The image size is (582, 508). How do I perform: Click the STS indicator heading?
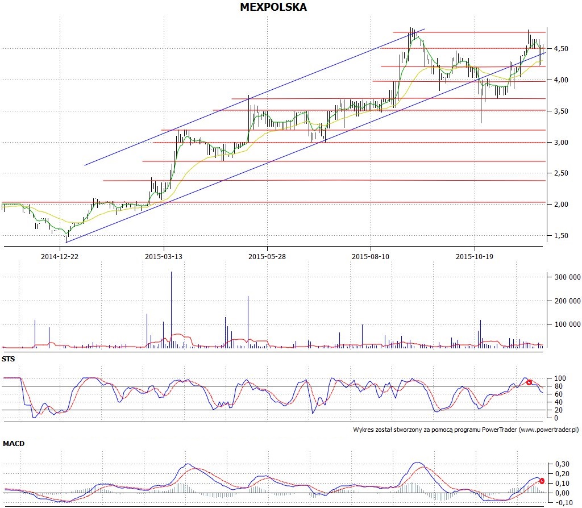pyautogui.click(x=8, y=359)
